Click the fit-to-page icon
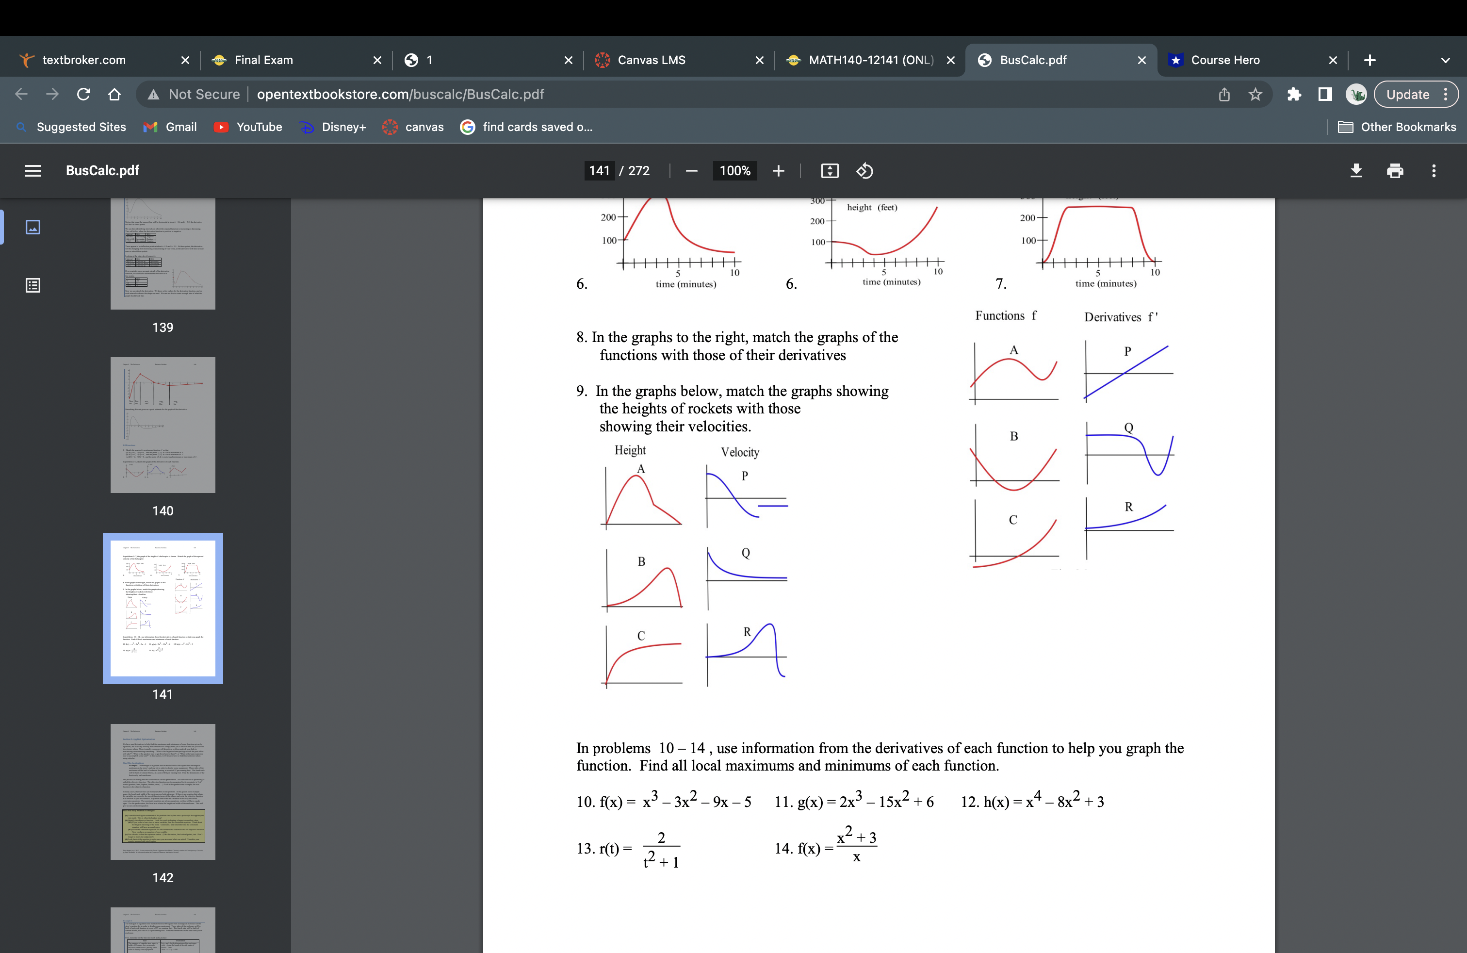This screenshot has width=1467, height=953. click(830, 171)
